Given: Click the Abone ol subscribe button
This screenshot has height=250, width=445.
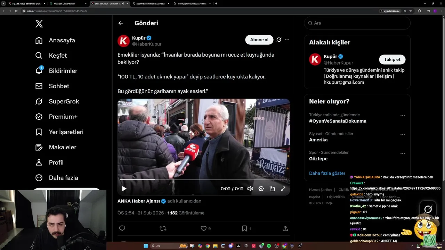Looking at the screenshot, I should tap(259, 40).
